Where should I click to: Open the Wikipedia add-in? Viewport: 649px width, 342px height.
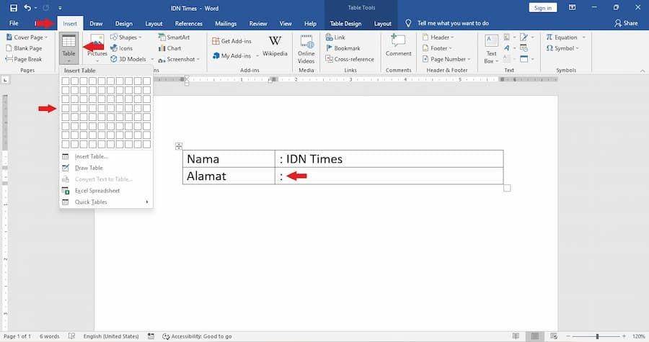pyautogui.click(x=275, y=46)
